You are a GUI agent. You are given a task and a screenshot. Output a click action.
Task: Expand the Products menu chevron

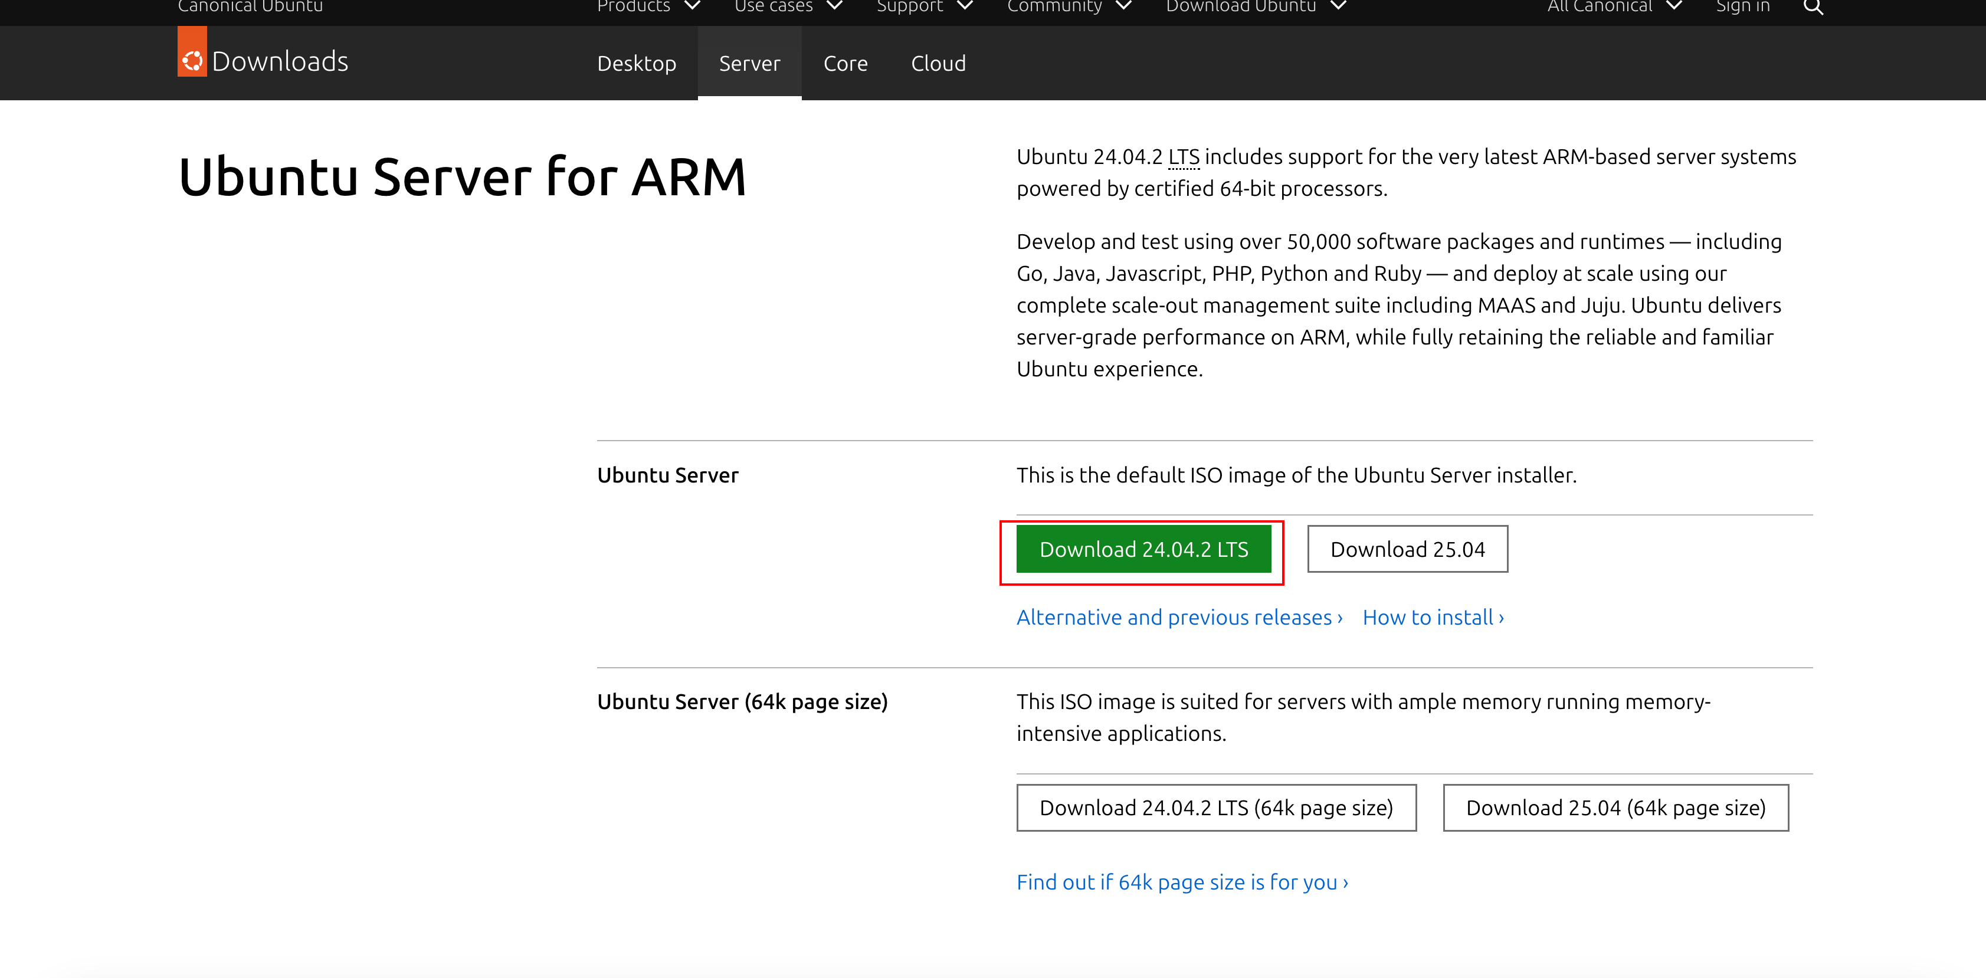(692, 6)
